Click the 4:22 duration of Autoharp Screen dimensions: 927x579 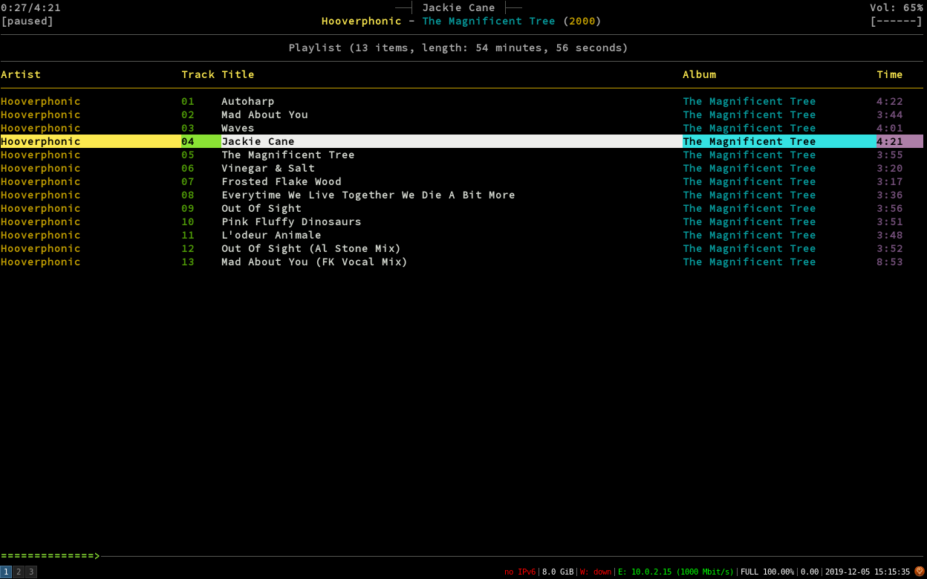coord(890,101)
